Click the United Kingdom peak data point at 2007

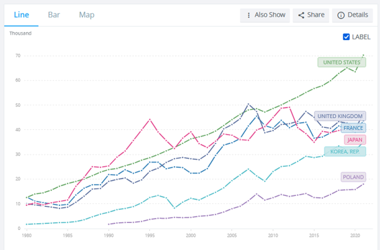(x=248, y=104)
